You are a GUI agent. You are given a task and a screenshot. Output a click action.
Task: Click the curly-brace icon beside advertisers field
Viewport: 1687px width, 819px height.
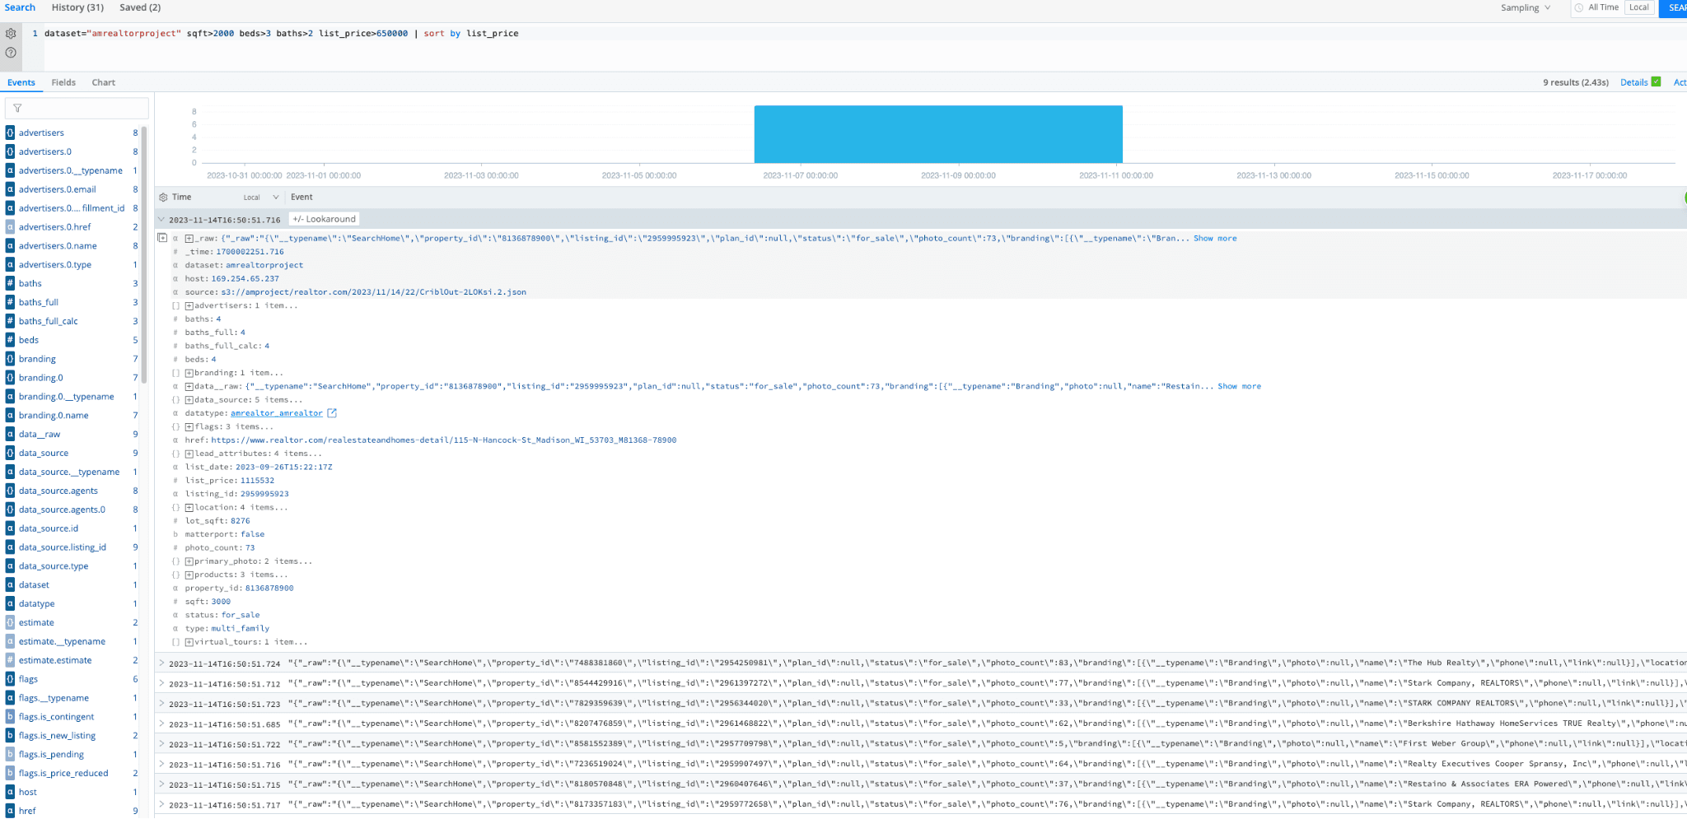10,133
